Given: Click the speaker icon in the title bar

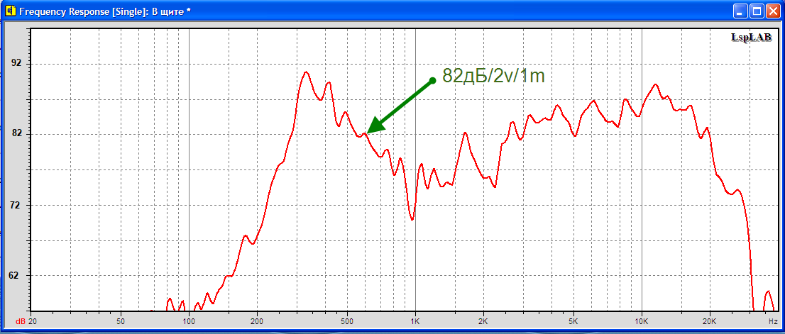Looking at the screenshot, I should point(10,11).
